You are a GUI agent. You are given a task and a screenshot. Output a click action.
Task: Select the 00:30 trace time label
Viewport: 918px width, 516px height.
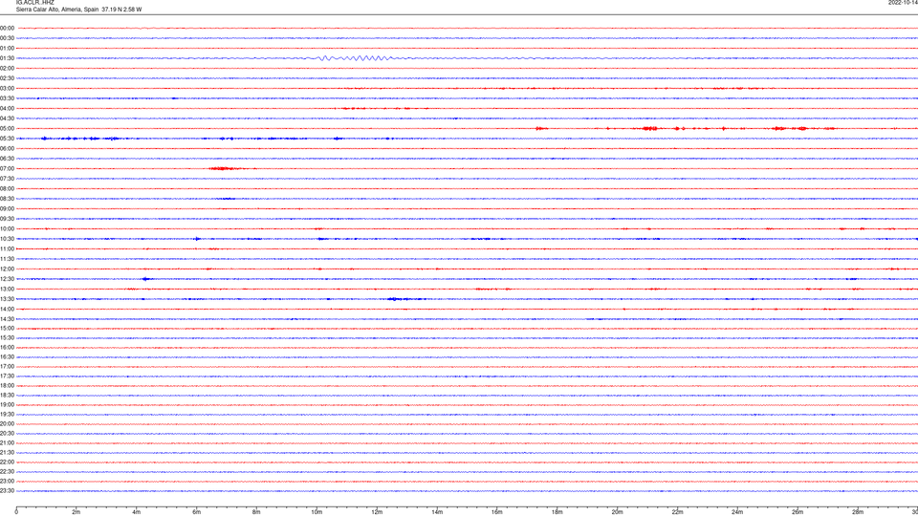pos(7,38)
